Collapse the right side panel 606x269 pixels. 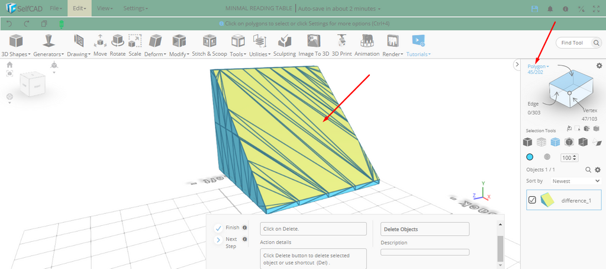click(x=517, y=65)
